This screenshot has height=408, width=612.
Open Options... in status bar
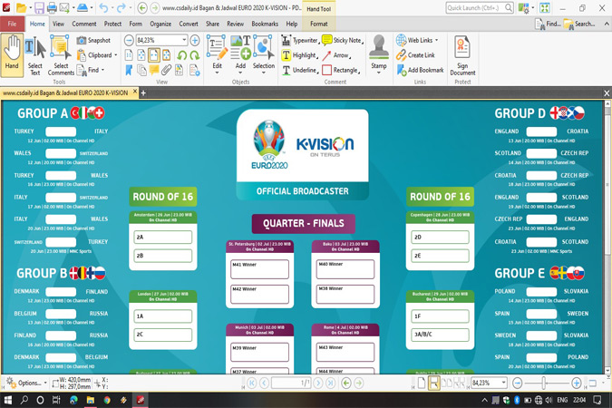[x=26, y=383]
